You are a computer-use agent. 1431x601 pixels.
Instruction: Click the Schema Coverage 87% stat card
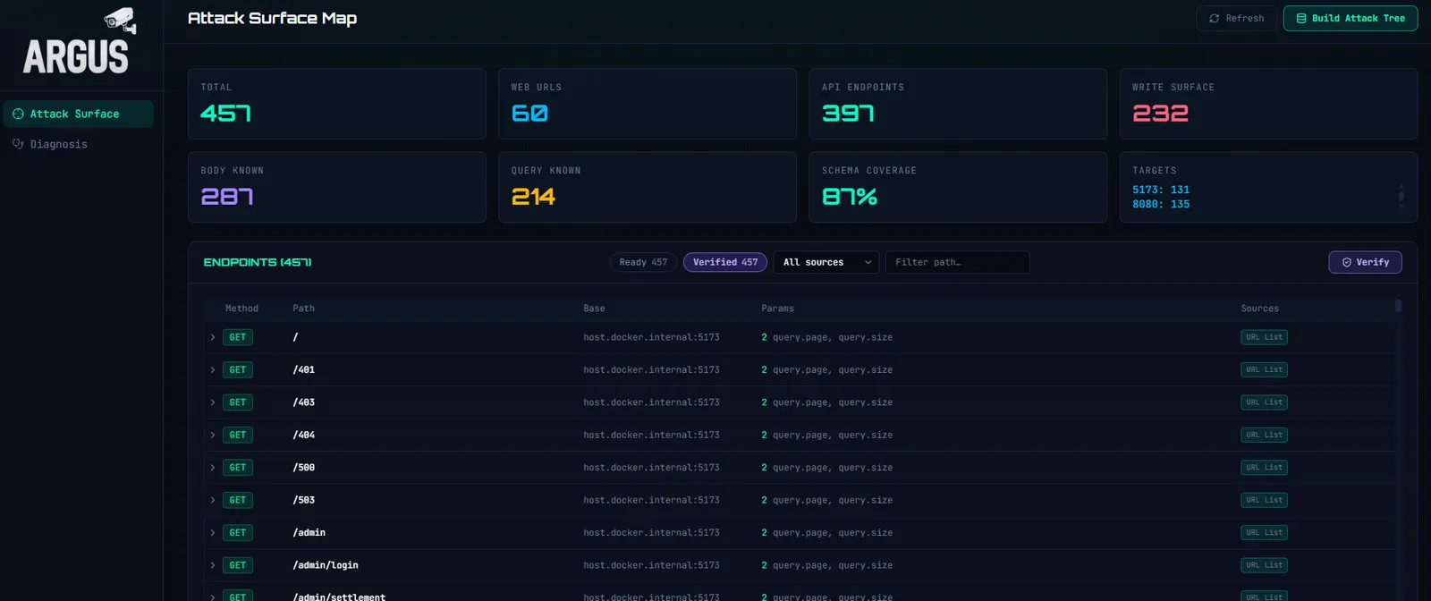coord(958,187)
